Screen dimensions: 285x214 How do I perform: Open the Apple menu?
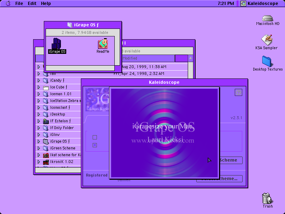click(x=8, y=3)
